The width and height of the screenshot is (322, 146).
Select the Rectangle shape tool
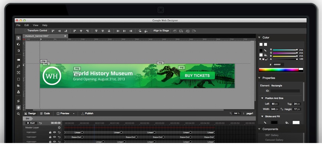click(19, 79)
